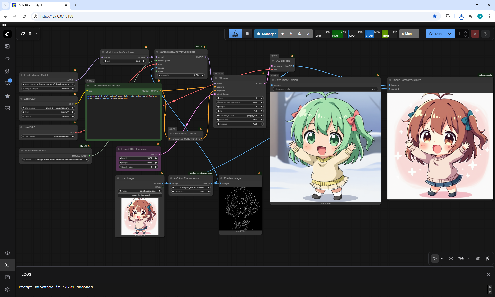Open the 70% zoom level dropdown
The height and width of the screenshot is (297, 495).
[x=464, y=259]
